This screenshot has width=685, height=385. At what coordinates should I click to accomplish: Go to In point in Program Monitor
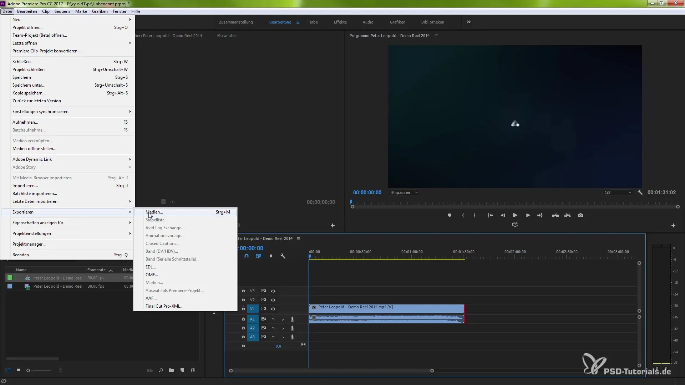tap(491, 215)
